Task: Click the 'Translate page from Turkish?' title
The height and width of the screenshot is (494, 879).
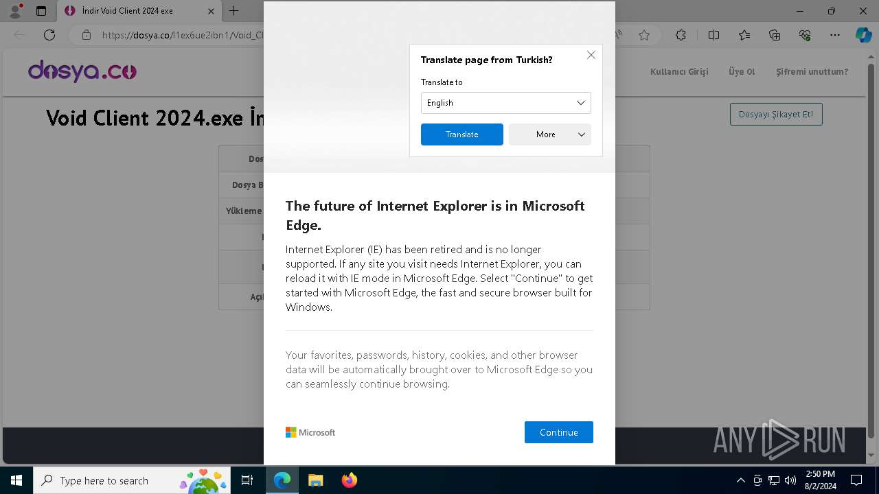Action: (486, 60)
